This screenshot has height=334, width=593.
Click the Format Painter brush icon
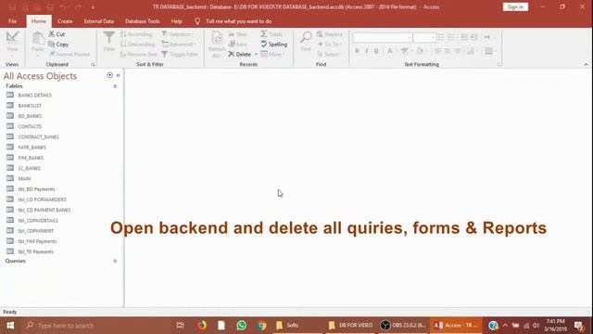52,54
